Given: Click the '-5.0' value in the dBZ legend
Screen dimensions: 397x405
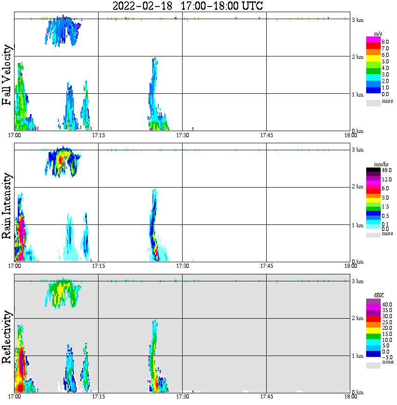Looking at the screenshot, I should click(x=387, y=357).
